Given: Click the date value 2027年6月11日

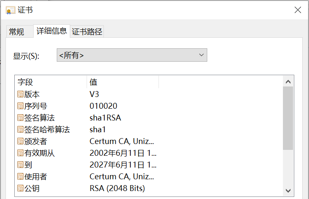Looking at the screenshot, I should (123, 165).
